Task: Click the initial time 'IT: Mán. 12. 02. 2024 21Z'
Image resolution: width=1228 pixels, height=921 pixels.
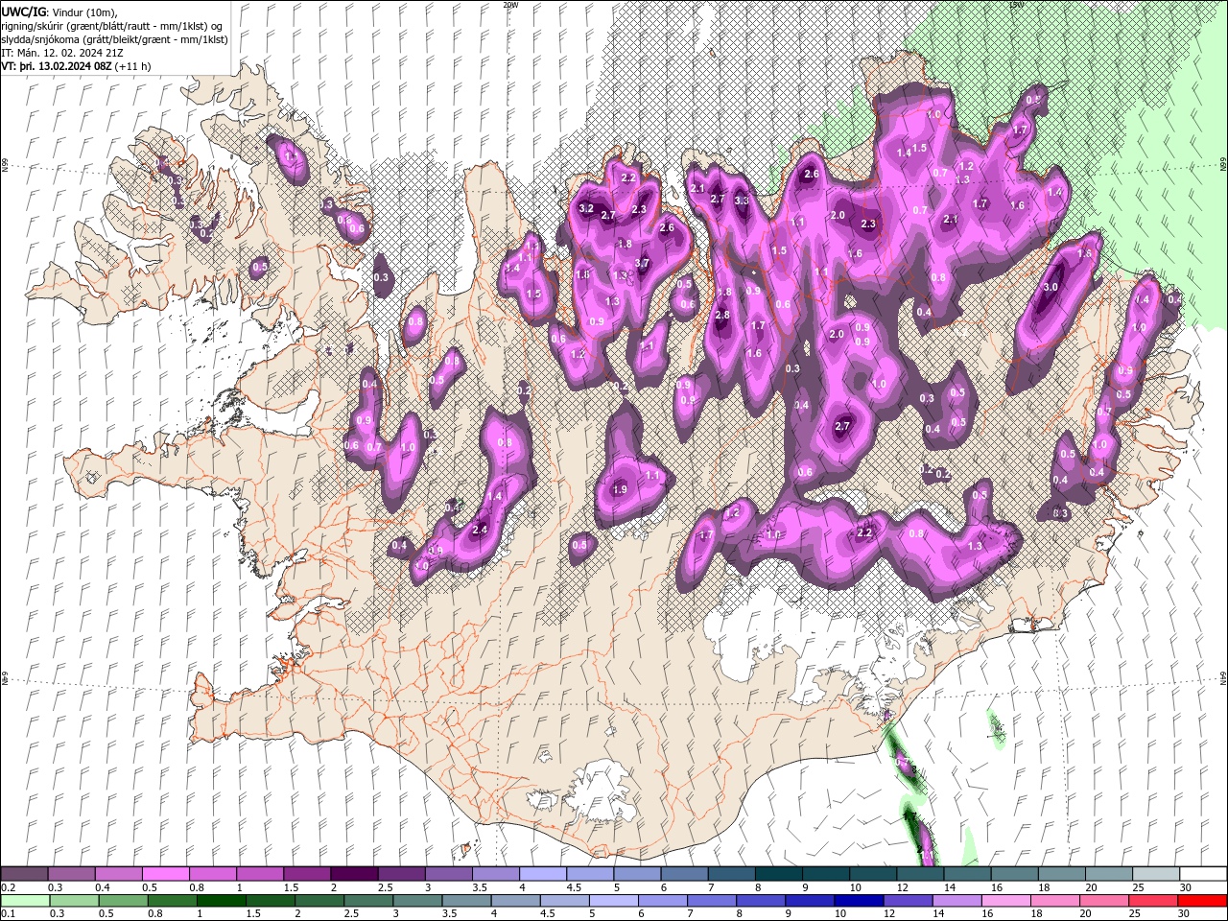Action: 61,53
